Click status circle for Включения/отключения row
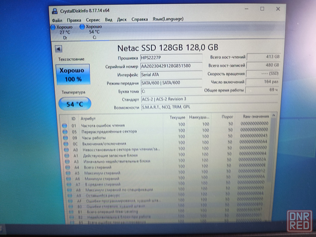This screenshot has height=237, width=316. pos(65,144)
